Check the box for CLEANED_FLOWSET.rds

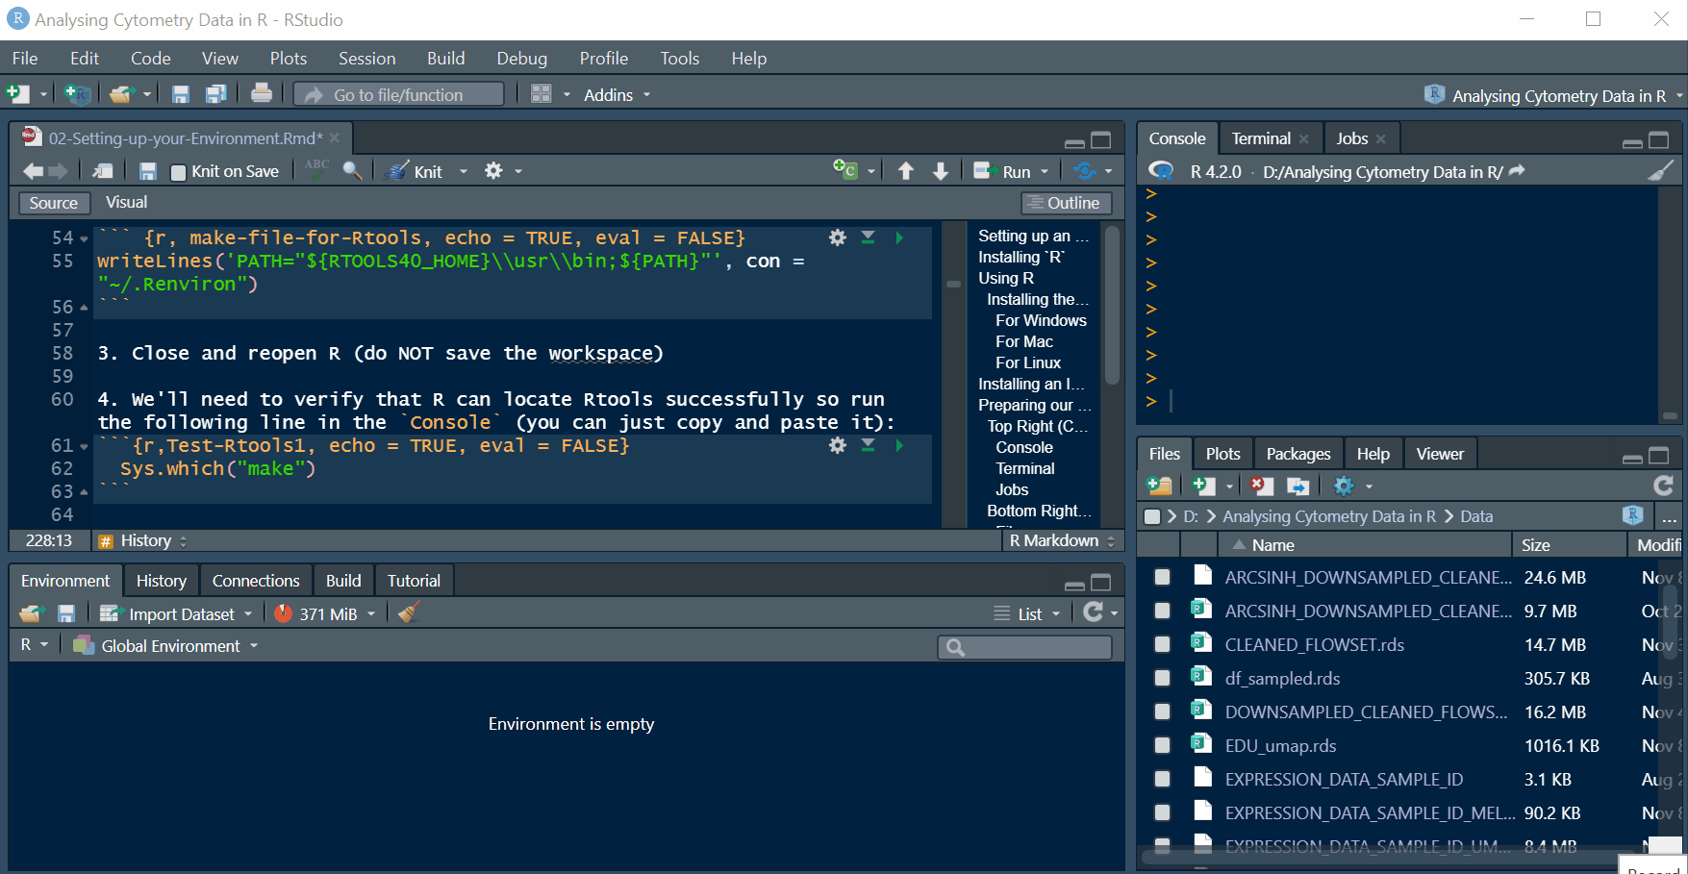[1162, 644]
